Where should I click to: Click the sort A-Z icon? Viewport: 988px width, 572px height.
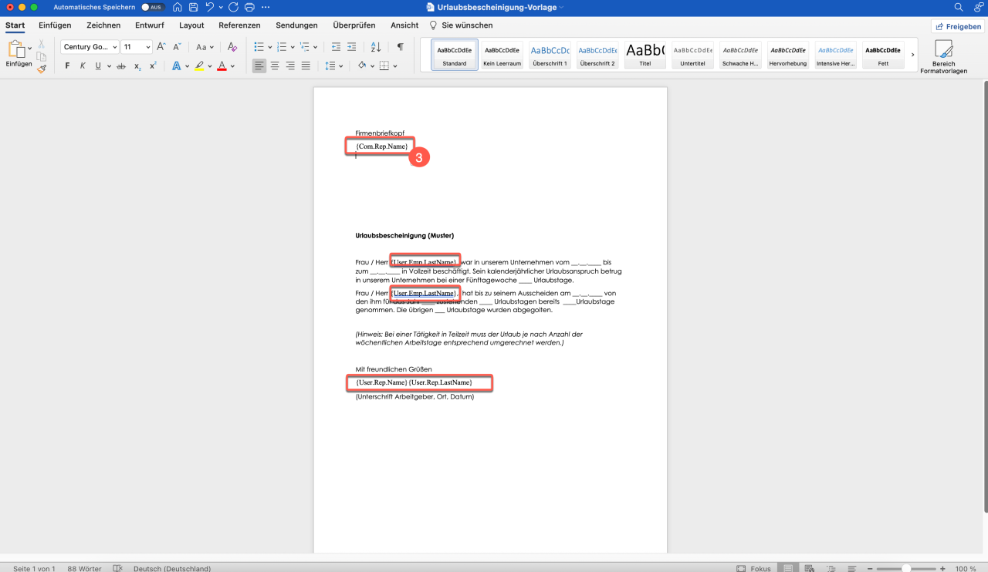(x=376, y=47)
